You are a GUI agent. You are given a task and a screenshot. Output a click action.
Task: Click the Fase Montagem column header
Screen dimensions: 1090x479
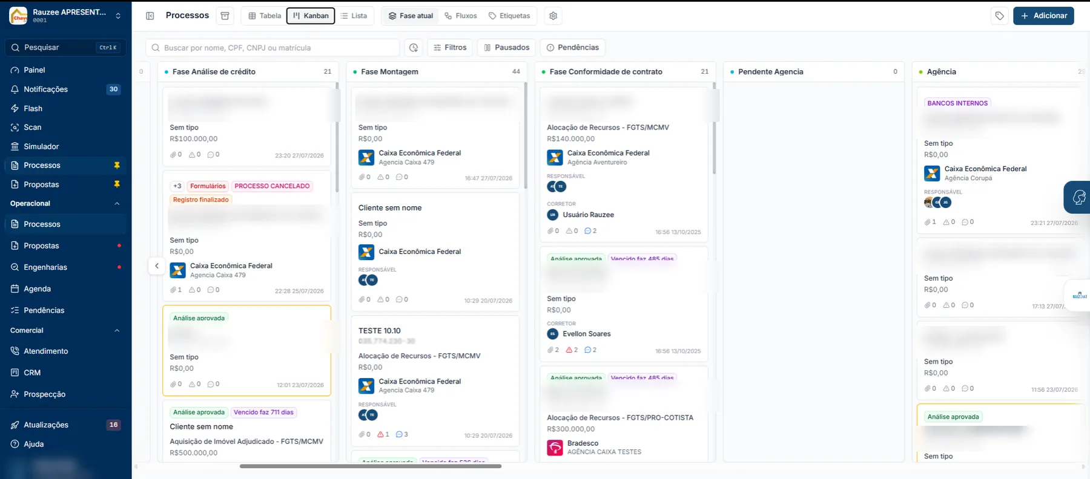tap(436, 71)
